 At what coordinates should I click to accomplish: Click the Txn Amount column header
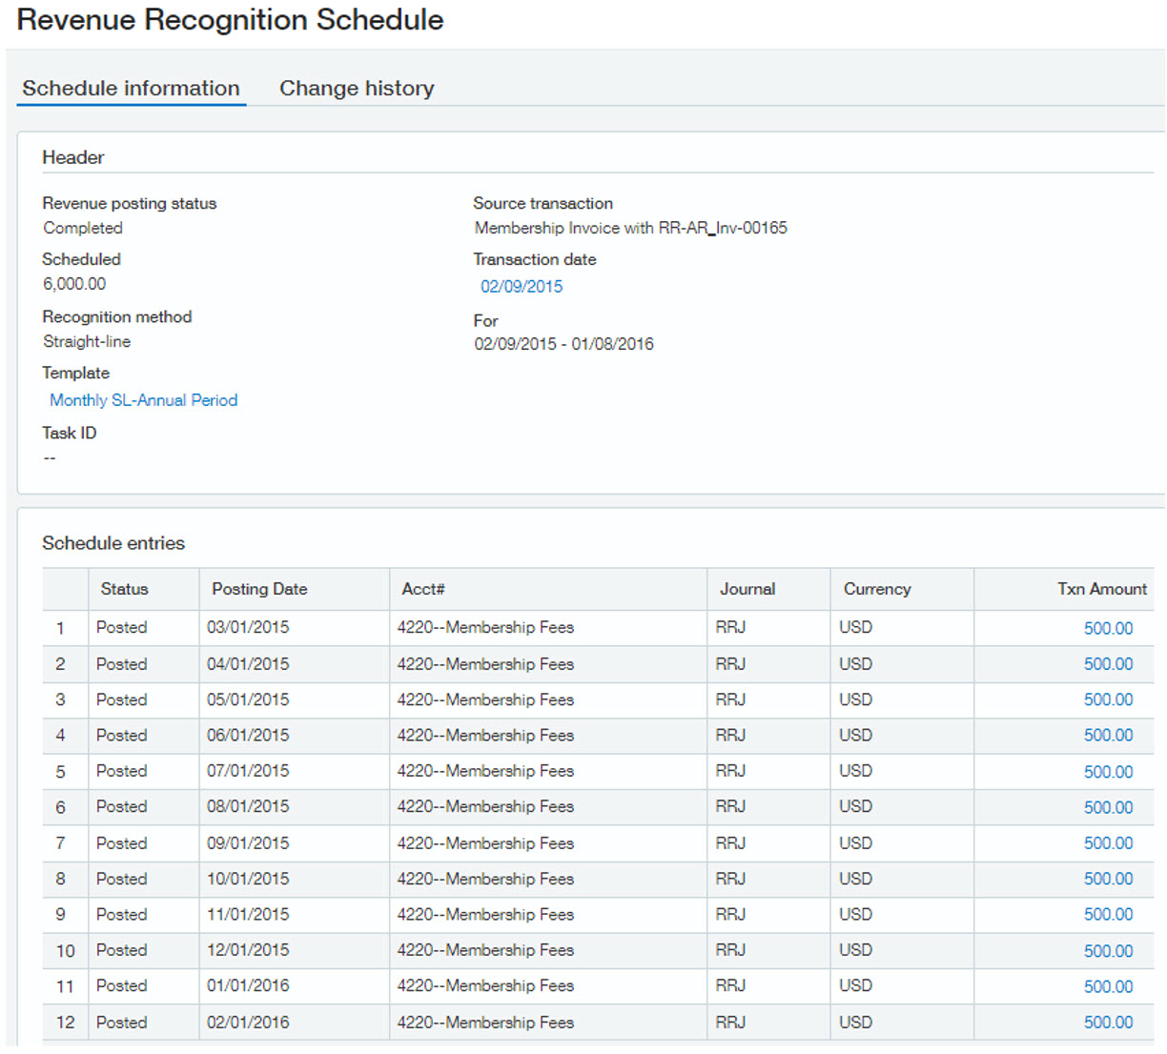click(x=1101, y=589)
